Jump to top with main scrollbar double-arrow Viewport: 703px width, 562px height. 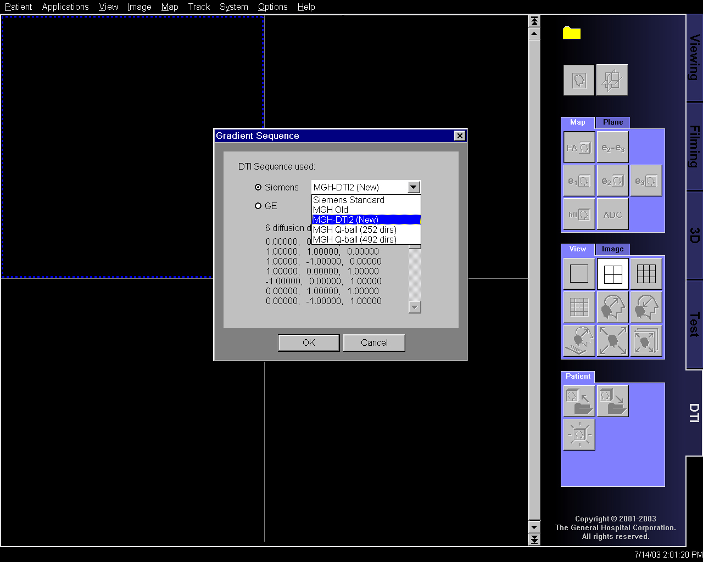tap(534, 21)
